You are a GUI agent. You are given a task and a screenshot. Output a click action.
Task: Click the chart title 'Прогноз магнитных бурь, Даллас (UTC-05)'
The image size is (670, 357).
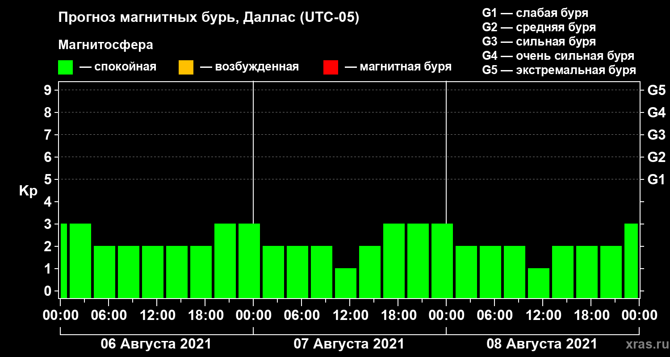point(209,18)
